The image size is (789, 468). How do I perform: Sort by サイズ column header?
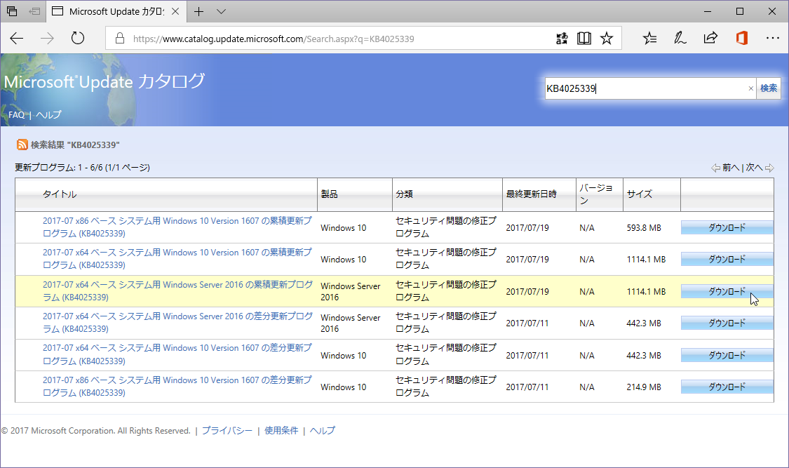(639, 194)
